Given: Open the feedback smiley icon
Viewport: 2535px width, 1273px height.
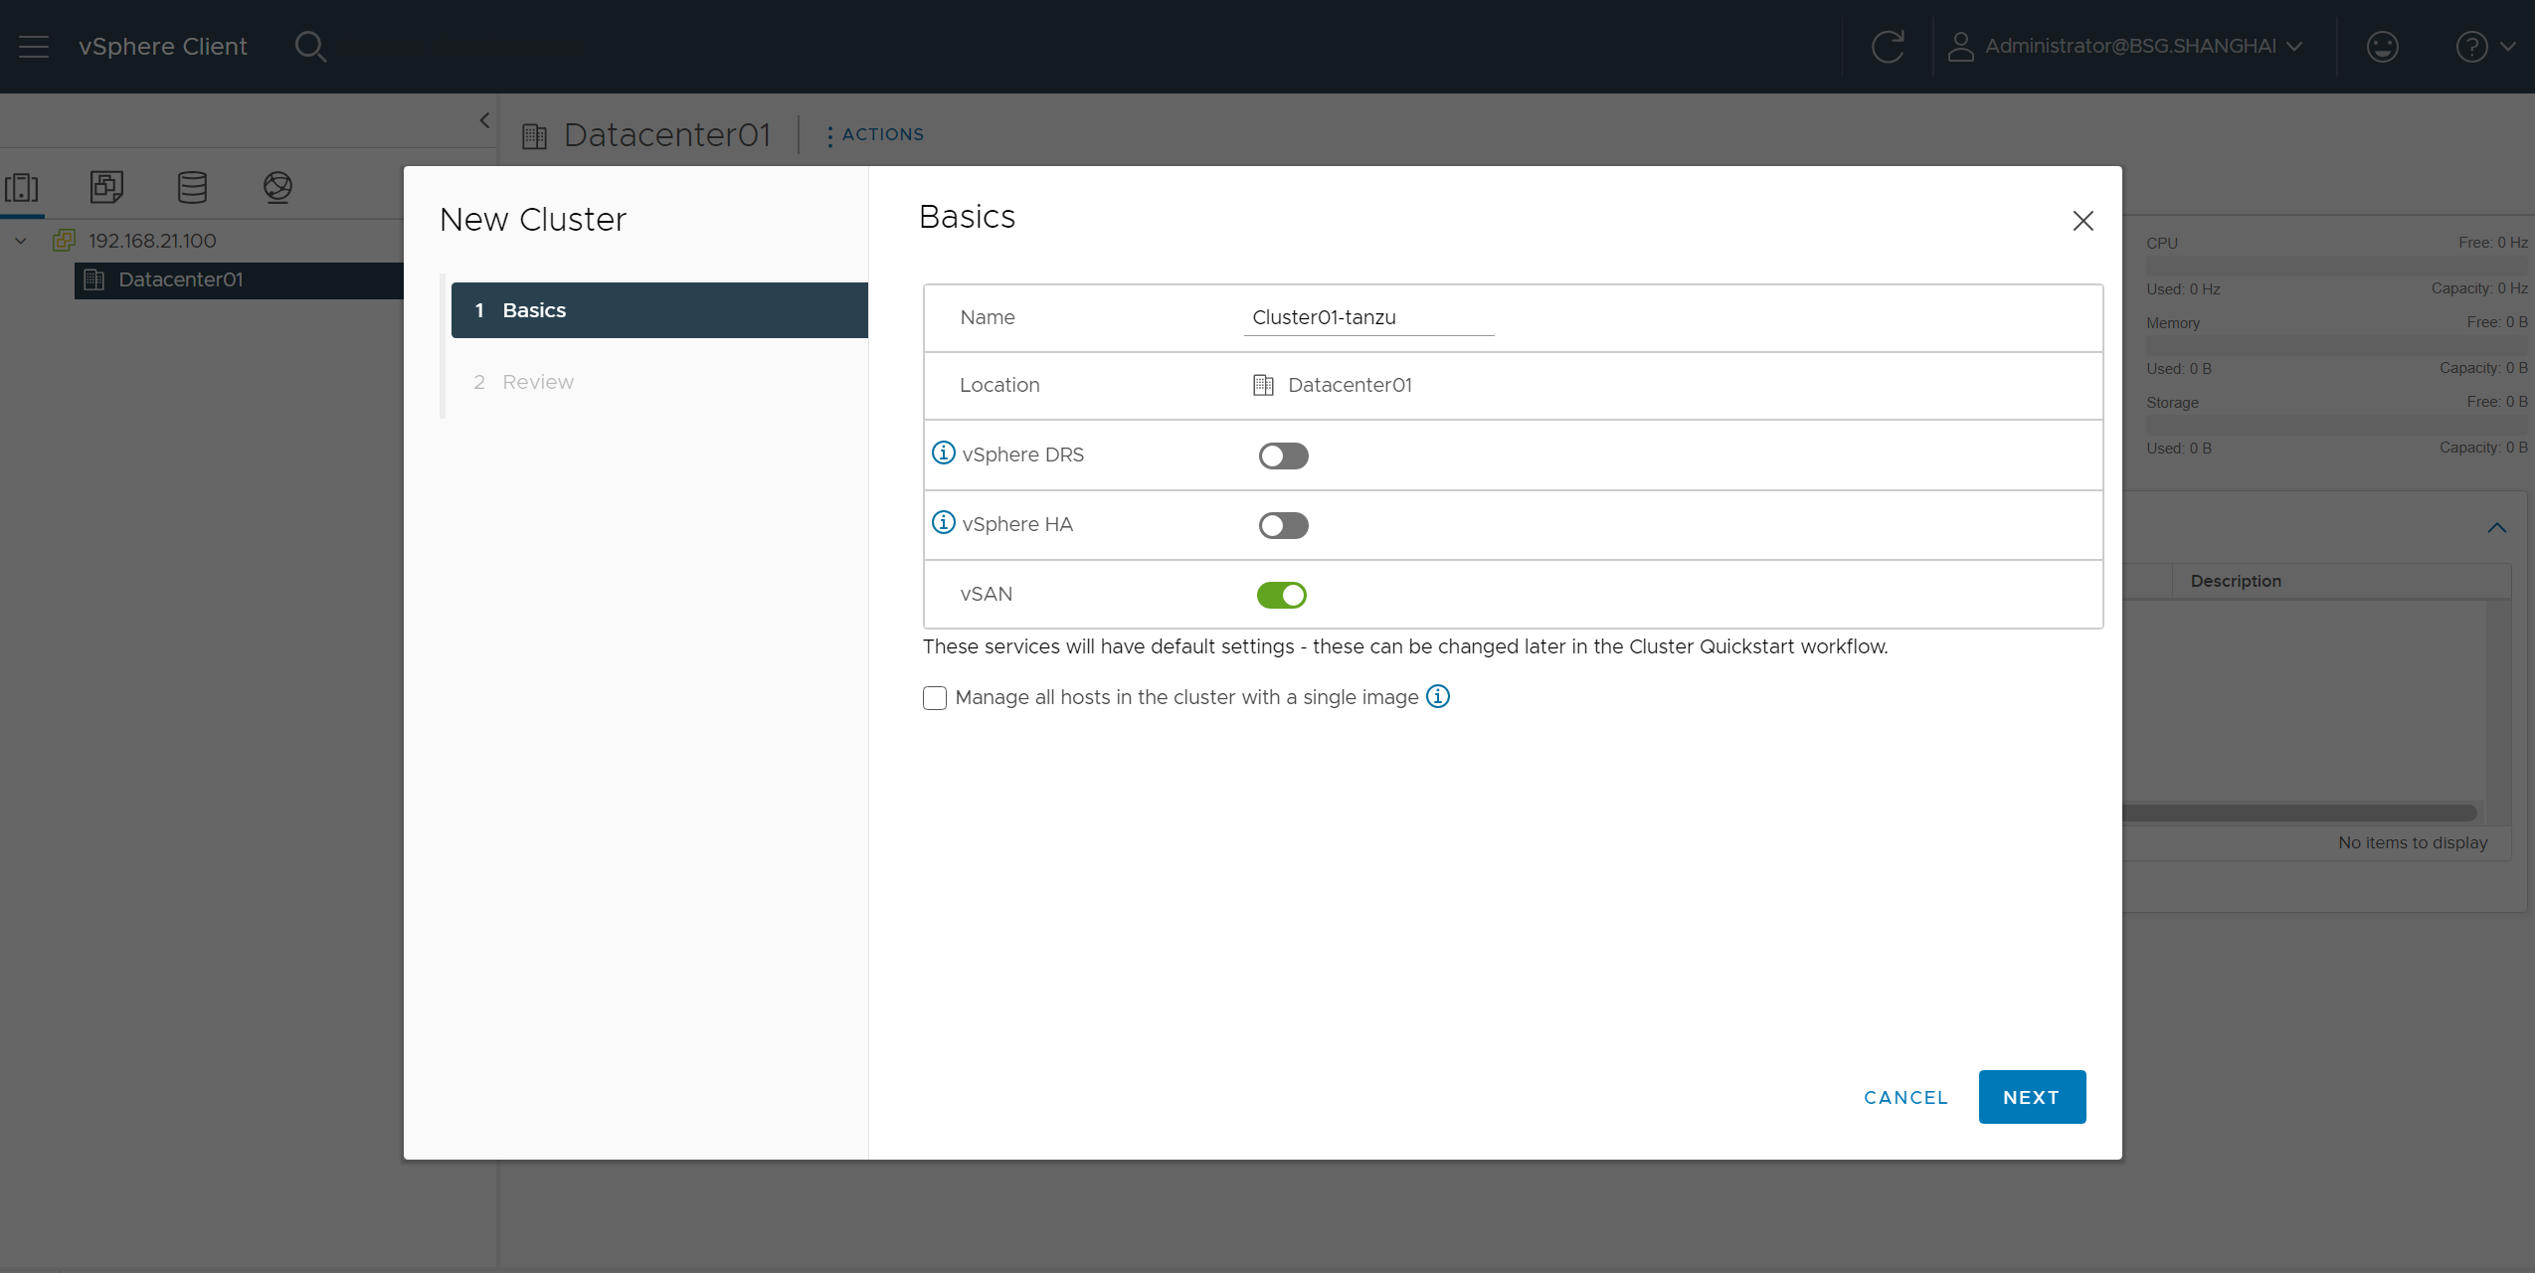Looking at the screenshot, I should tap(2382, 47).
